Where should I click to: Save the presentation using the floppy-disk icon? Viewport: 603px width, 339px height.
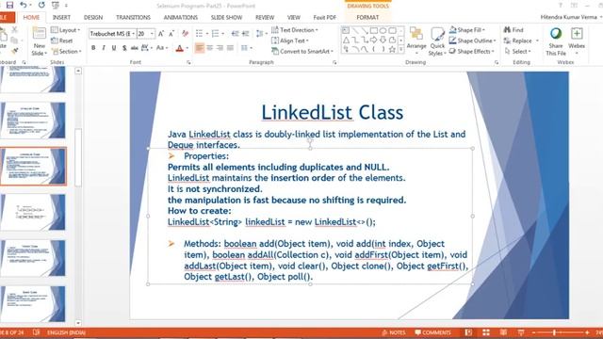(x=9, y=5)
